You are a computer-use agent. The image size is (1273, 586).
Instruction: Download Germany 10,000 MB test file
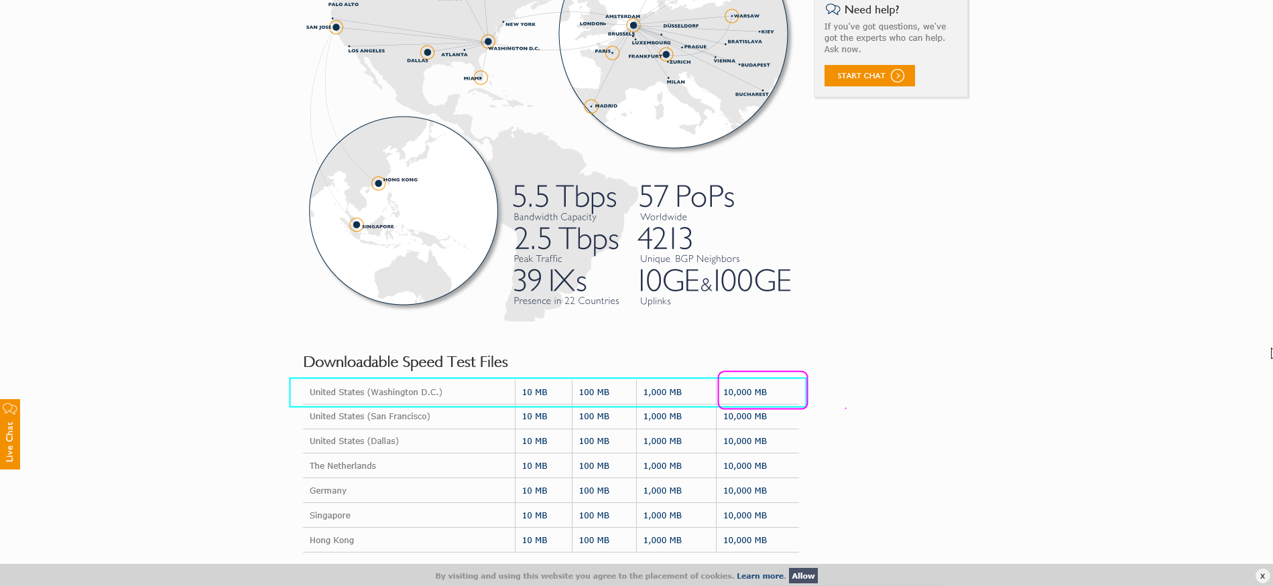click(745, 491)
